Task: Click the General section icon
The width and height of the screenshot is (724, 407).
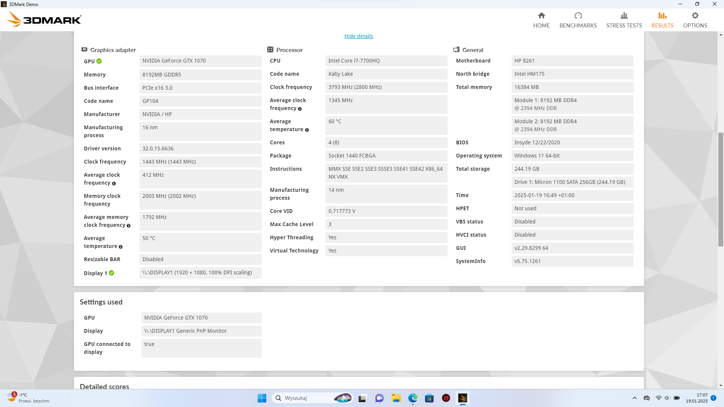Action: (x=456, y=50)
